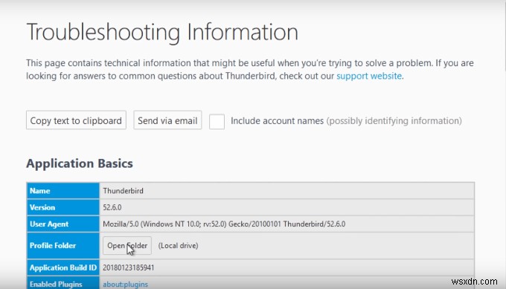This screenshot has width=506, height=289.
Task: Select the version value 52.6.0
Action: [112, 207]
